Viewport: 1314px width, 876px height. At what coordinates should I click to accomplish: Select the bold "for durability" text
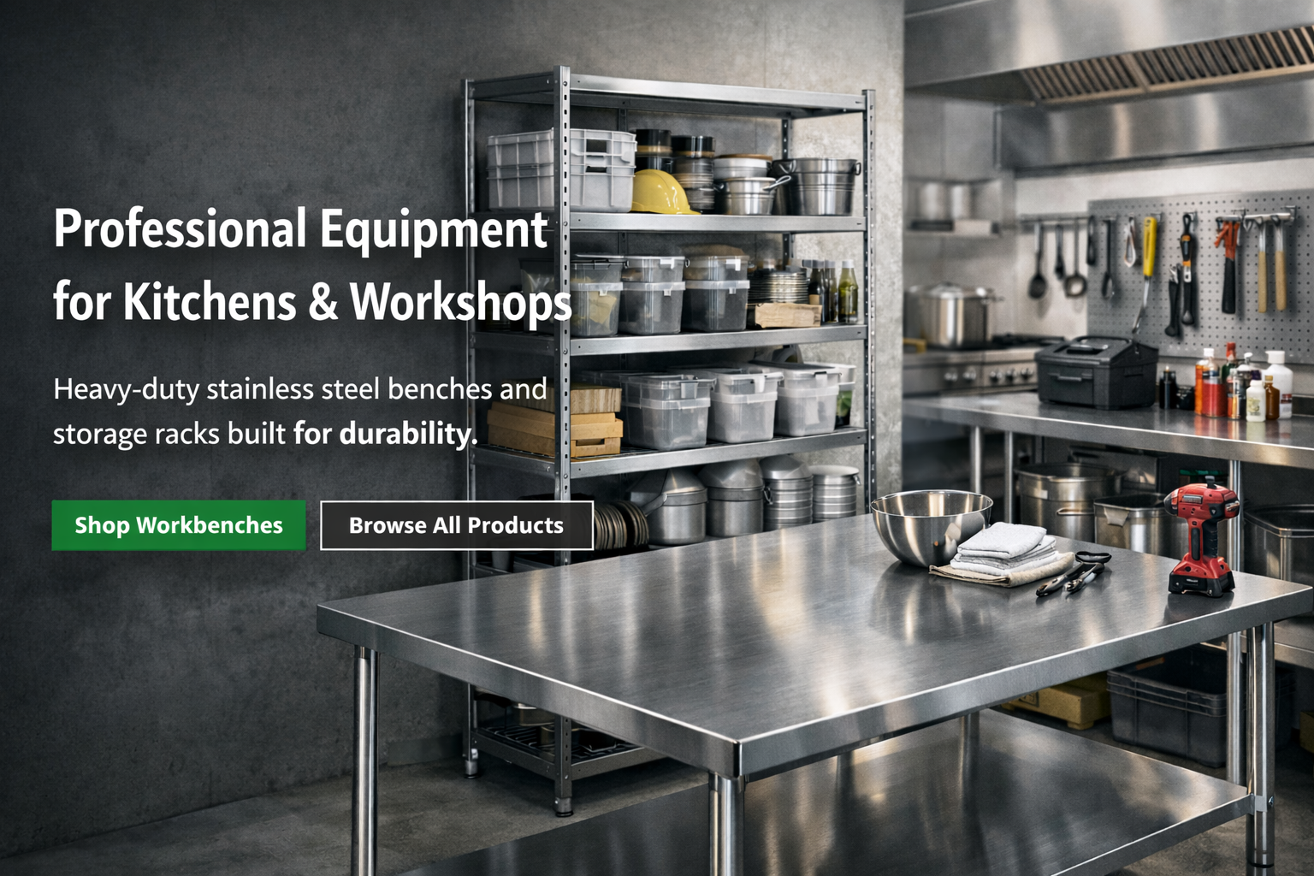click(384, 434)
